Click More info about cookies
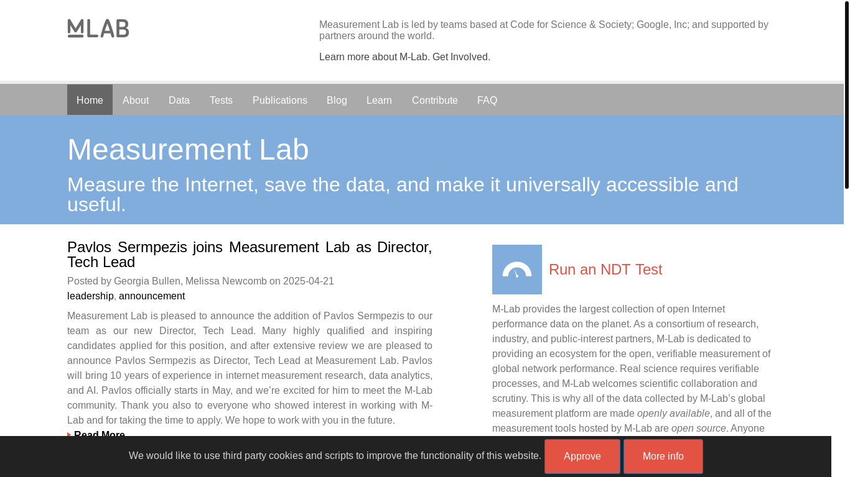This screenshot has width=850, height=477. click(x=663, y=457)
